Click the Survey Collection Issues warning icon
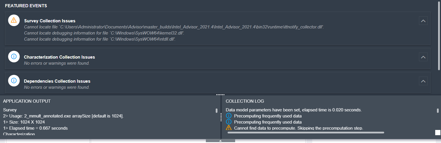Screen dimensions: 441x143 tap(14, 20)
